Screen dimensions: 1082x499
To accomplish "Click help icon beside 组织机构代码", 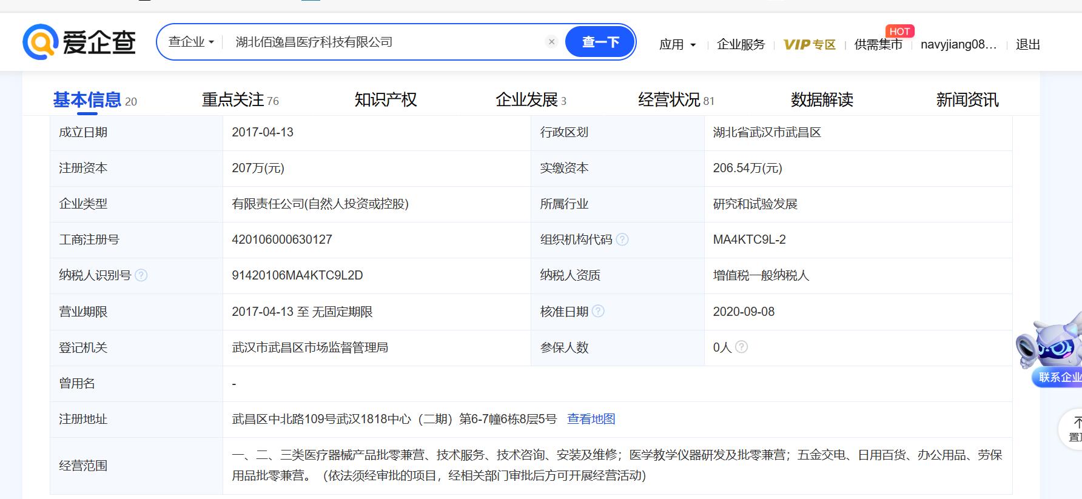I will click(x=622, y=239).
